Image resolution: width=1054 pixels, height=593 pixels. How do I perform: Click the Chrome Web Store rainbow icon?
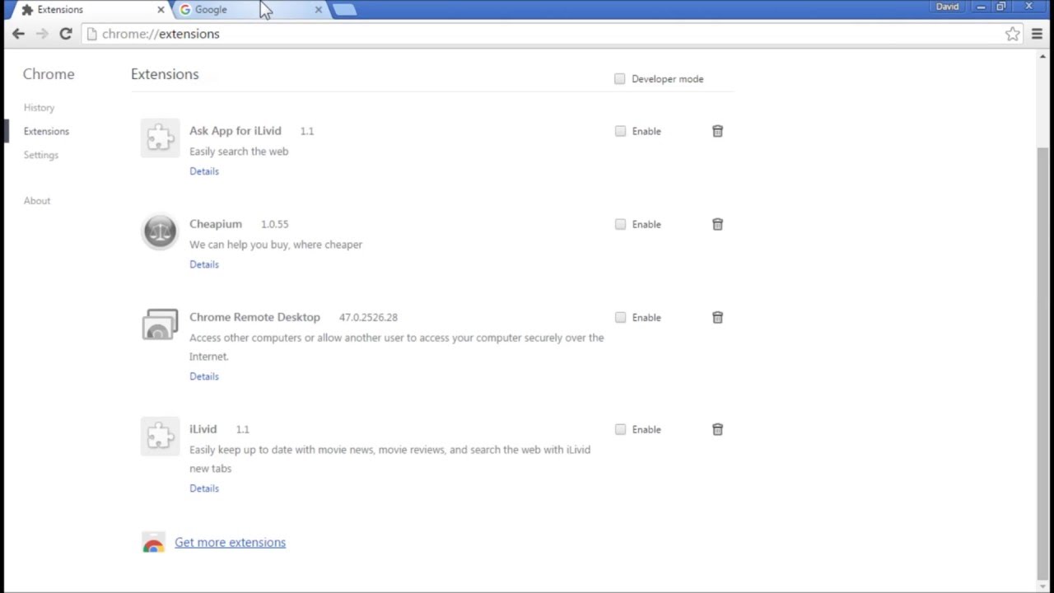pos(153,543)
